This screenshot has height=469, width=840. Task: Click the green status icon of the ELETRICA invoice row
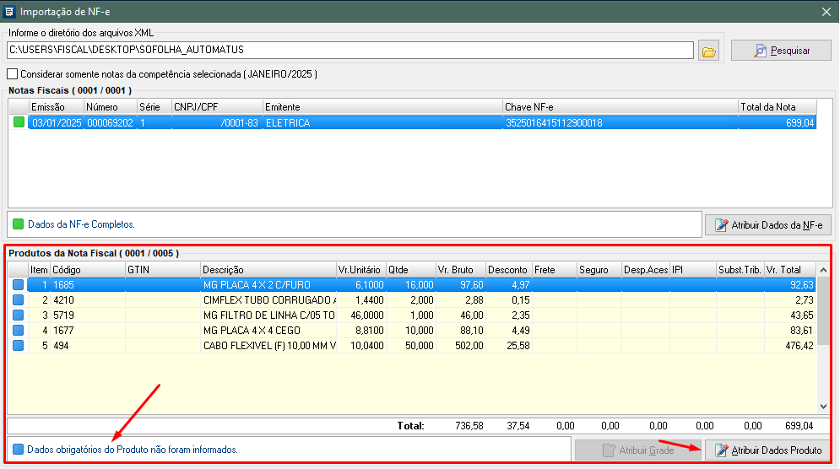pos(19,123)
